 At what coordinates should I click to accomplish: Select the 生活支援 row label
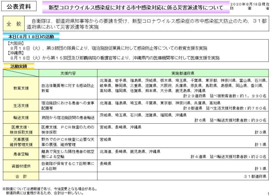[x=21, y=105]
